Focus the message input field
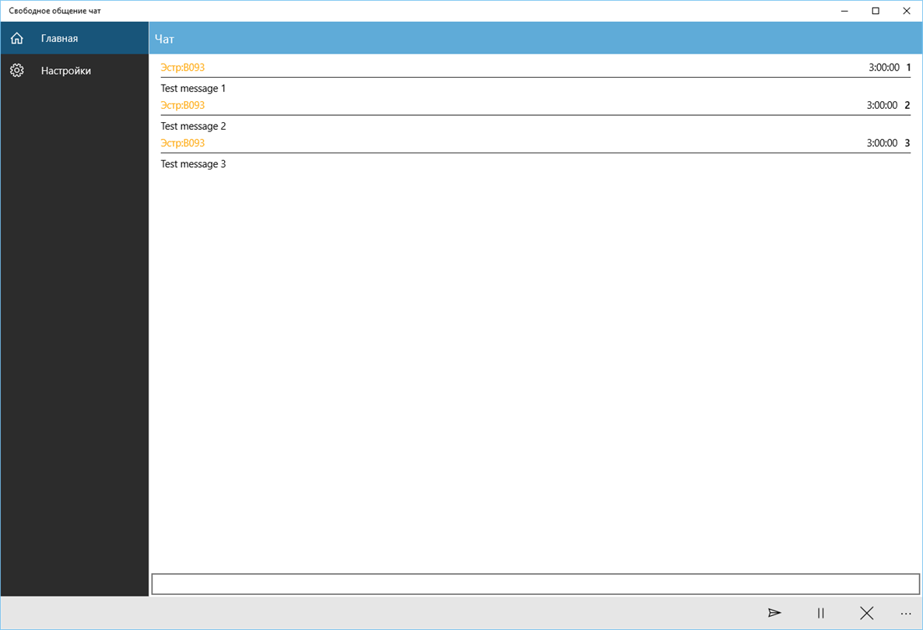This screenshot has width=923, height=630. pyautogui.click(x=535, y=584)
